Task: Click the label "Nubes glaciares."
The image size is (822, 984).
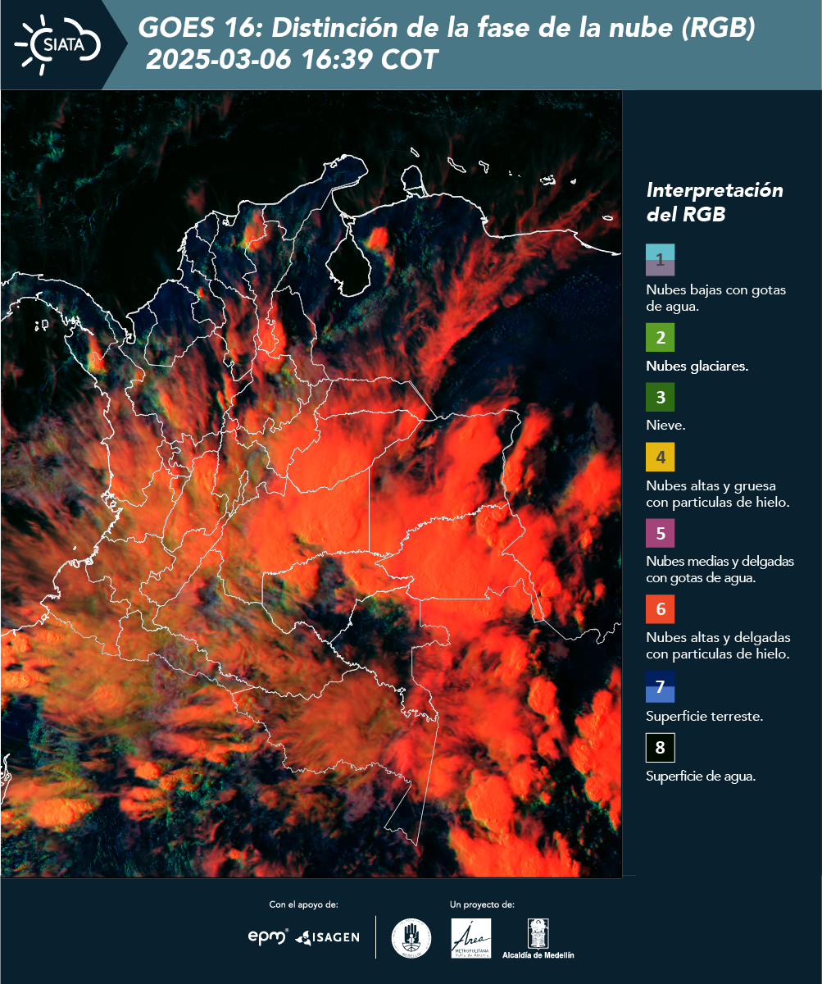Action: 697,367
